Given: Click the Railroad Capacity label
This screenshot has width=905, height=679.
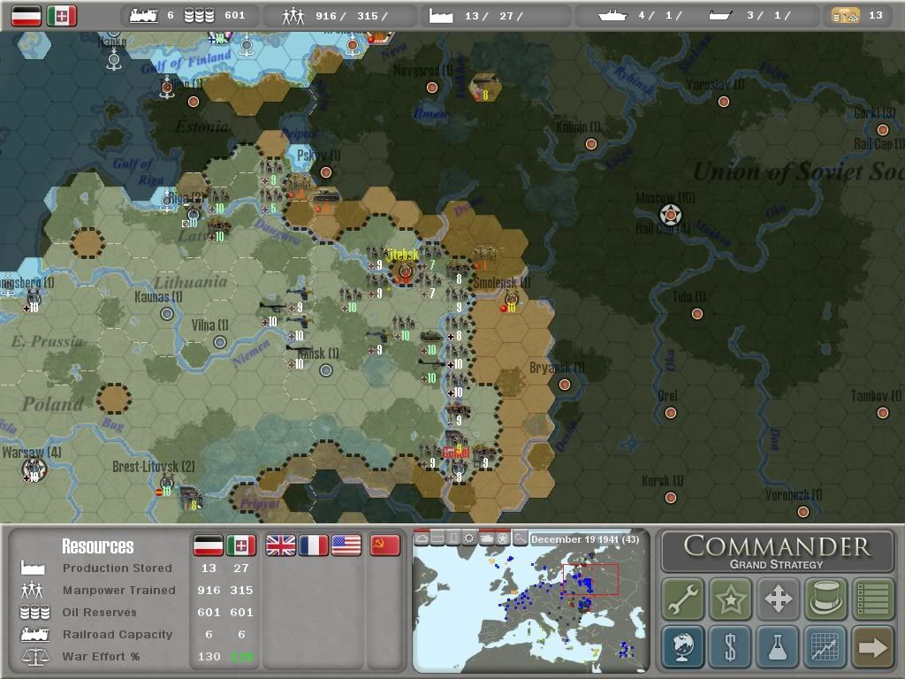Looking at the screenshot, I should tap(118, 634).
